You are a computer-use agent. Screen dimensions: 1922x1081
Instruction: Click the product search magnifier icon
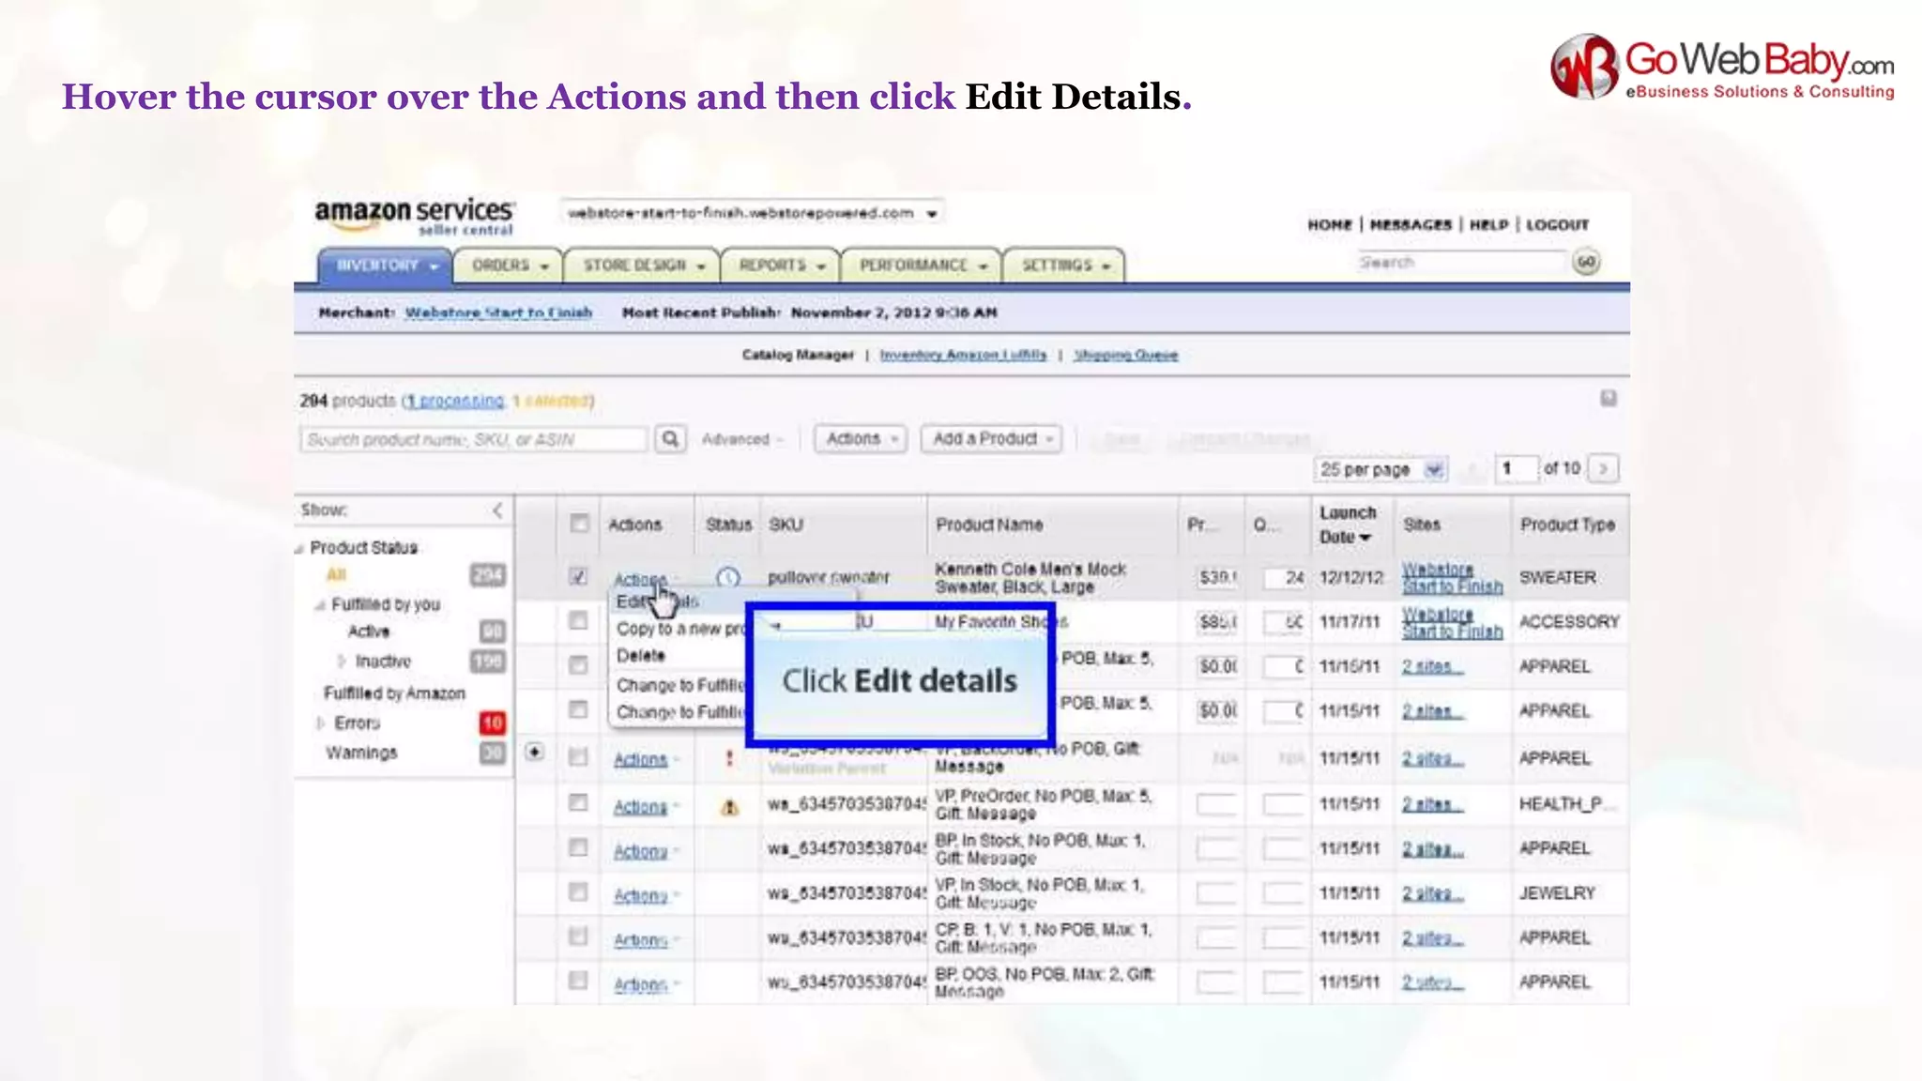(x=670, y=439)
